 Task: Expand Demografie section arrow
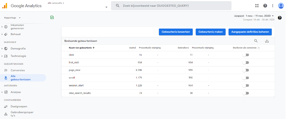2,48
